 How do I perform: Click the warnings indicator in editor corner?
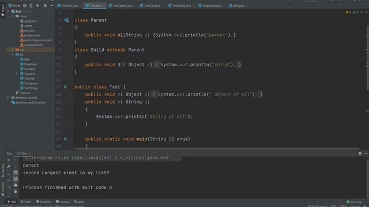(x=352, y=12)
